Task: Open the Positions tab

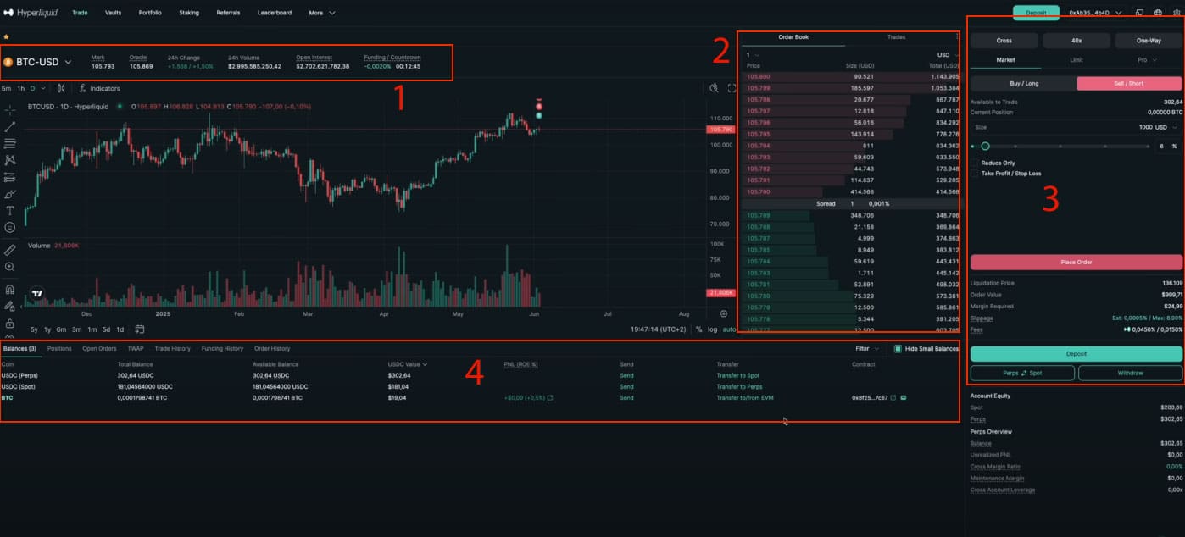Action: (x=59, y=348)
